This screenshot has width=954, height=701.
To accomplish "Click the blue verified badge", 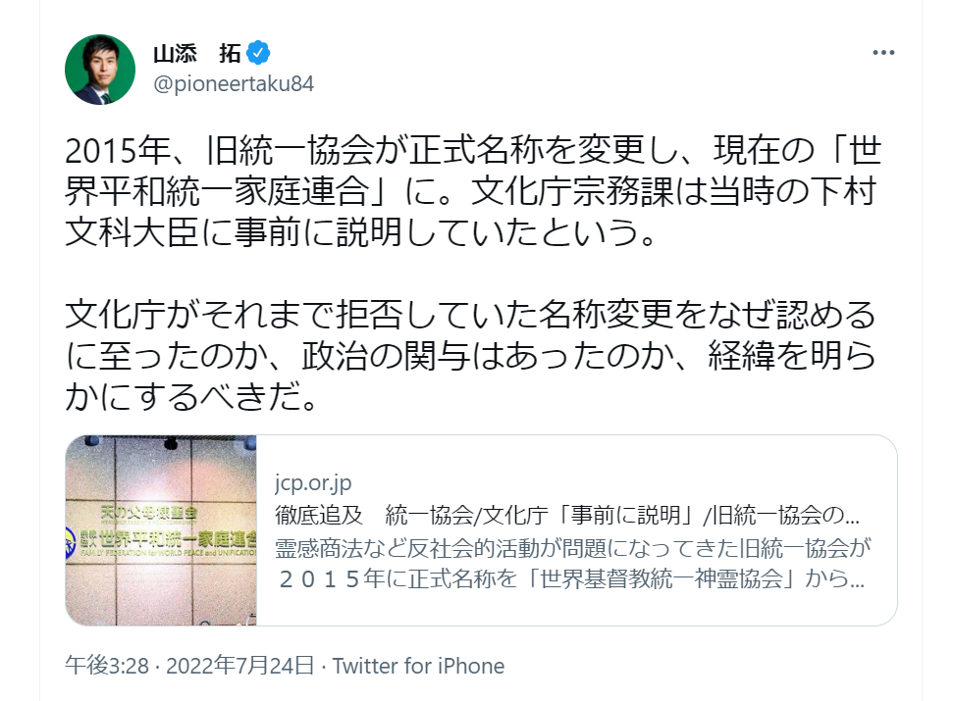I will click(259, 53).
